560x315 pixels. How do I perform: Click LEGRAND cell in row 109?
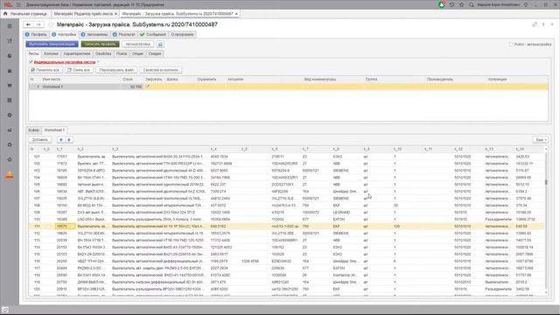click(x=346, y=212)
